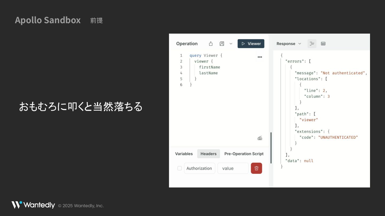Click the "viewer" path value in response
The width and height of the screenshot is (385, 216).
coord(309,120)
